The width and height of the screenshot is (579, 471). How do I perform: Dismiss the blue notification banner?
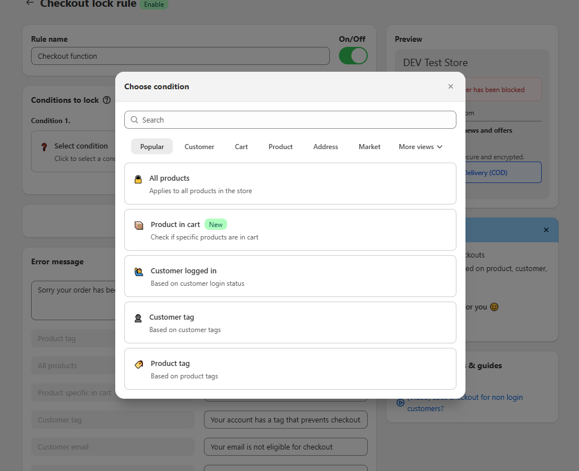546,230
